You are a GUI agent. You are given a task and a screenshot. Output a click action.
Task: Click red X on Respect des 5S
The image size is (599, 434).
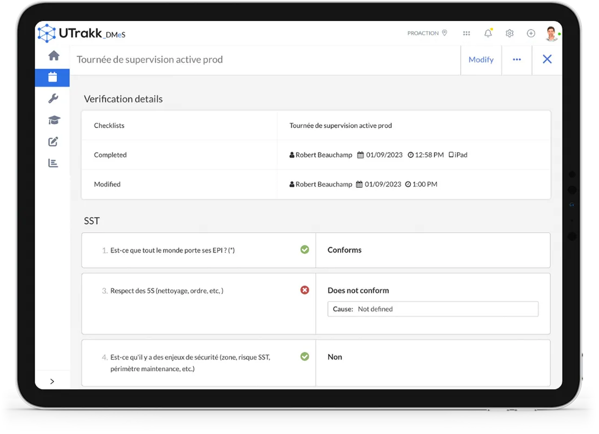pos(304,290)
